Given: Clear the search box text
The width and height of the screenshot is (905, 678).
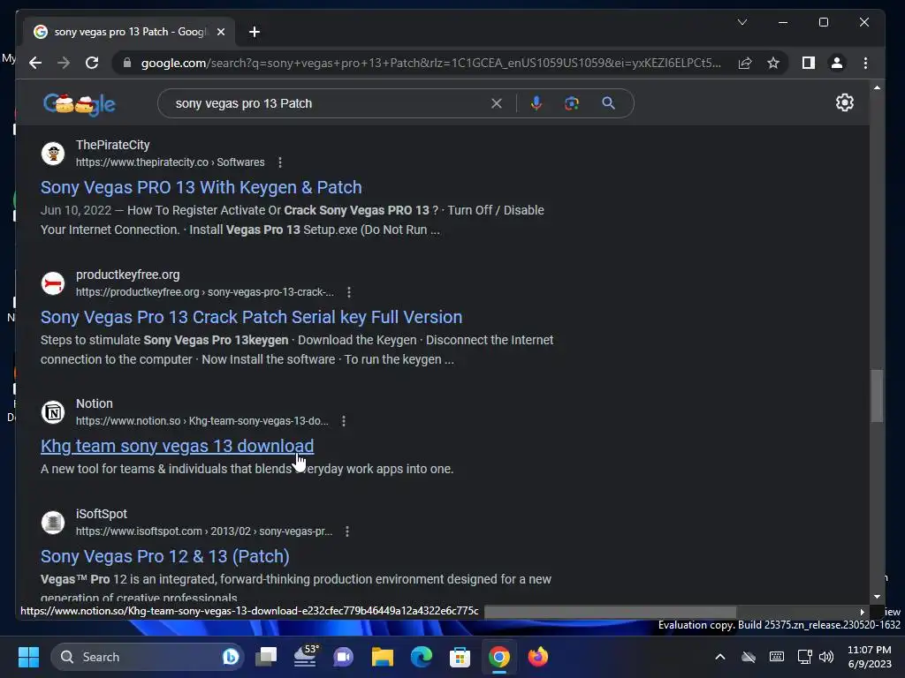Looking at the screenshot, I should click(497, 103).
